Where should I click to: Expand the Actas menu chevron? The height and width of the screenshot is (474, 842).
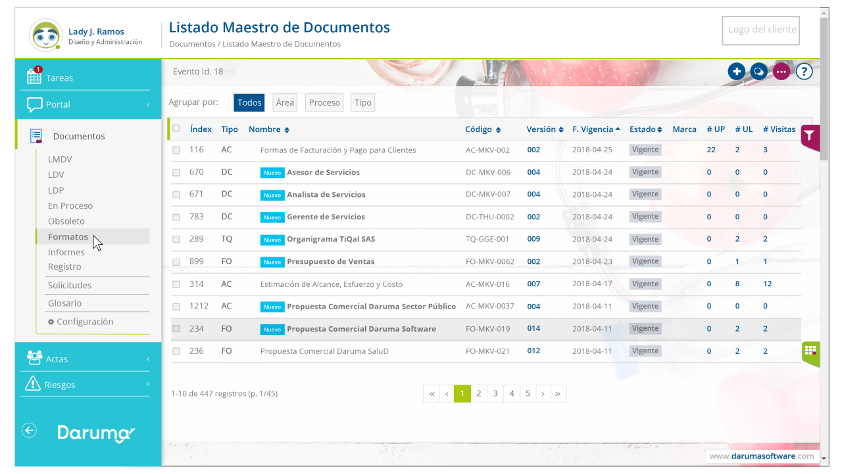pyautogui.click(x=148, y=359)
